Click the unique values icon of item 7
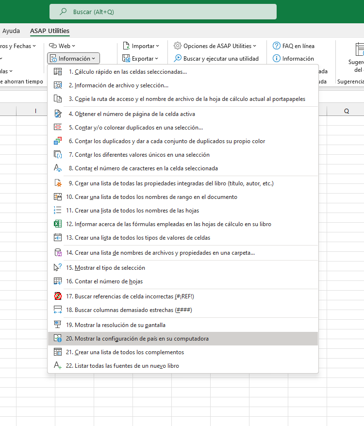The image size is (364, 426). click(x=58, y=155)
